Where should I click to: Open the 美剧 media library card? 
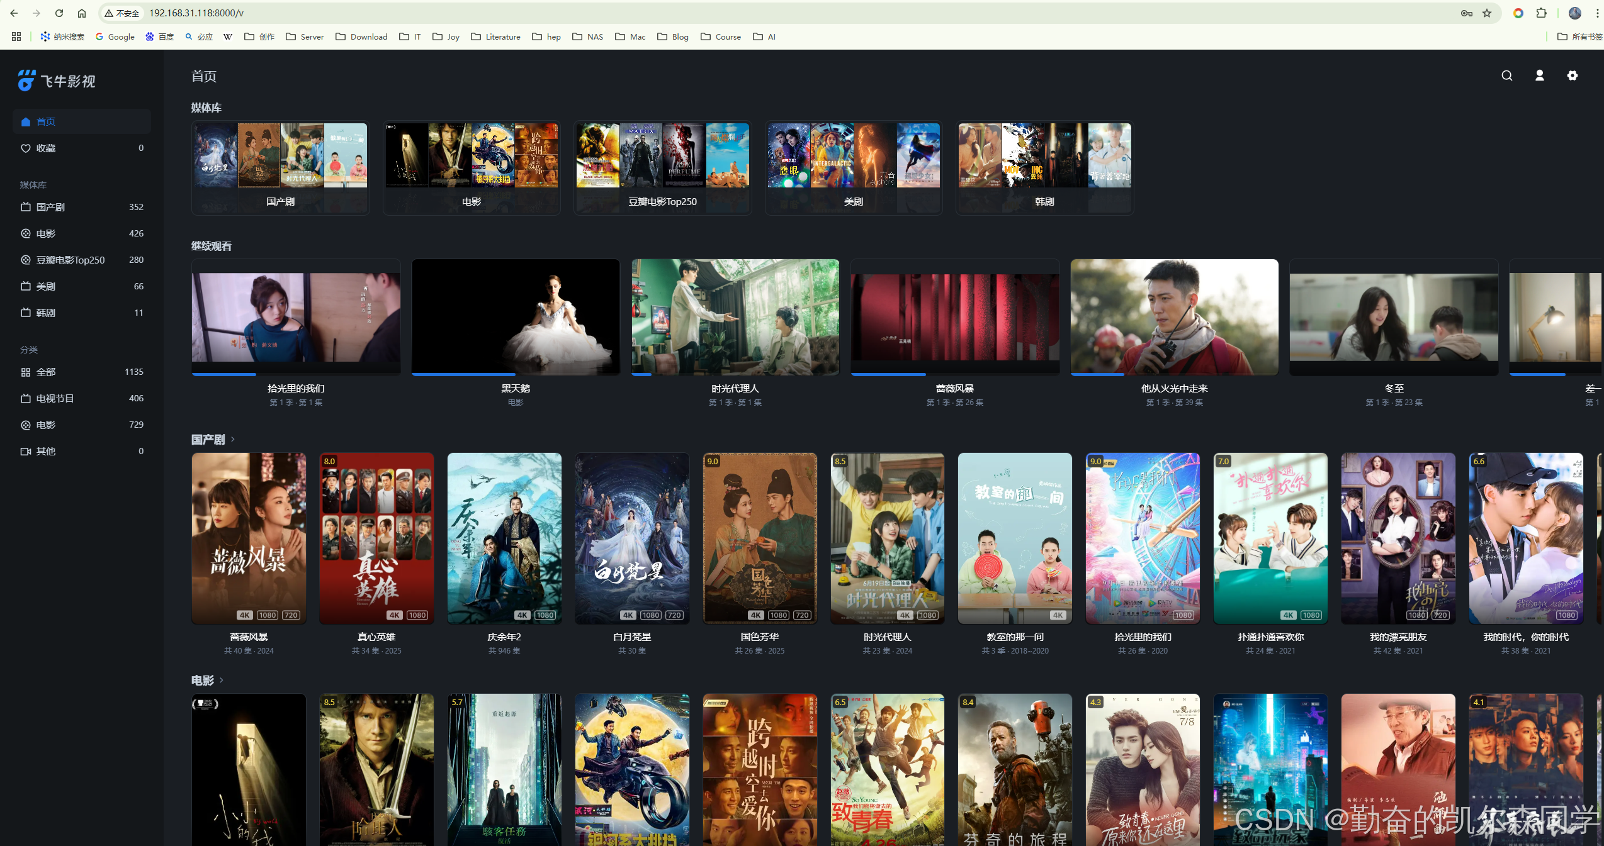click(853, 168)
